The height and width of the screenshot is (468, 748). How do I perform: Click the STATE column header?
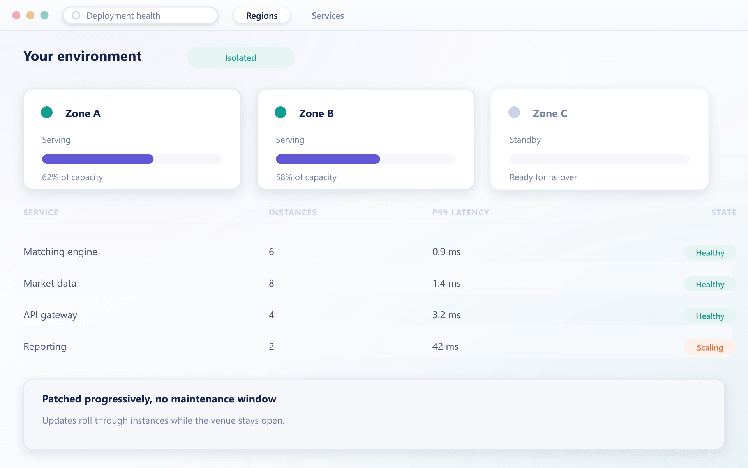click(x=724, y=213)
